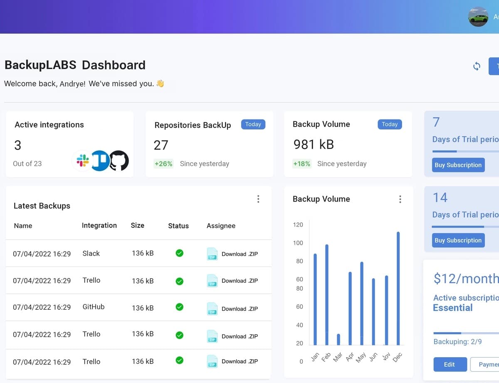This screenshot has width=499, height=383.
Task: Click Buy Subscription on the 7-day trial card
Action: point(458,165)
